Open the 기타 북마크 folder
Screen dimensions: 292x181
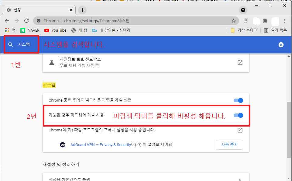(x=244, y=30)
